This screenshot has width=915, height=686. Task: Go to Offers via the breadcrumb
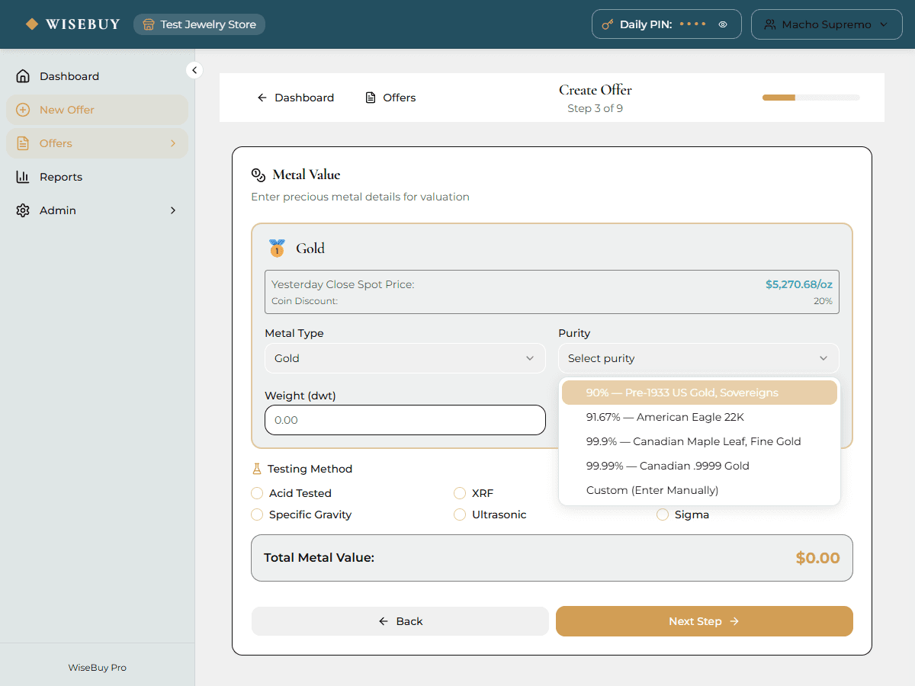click(x=390, y=97)
